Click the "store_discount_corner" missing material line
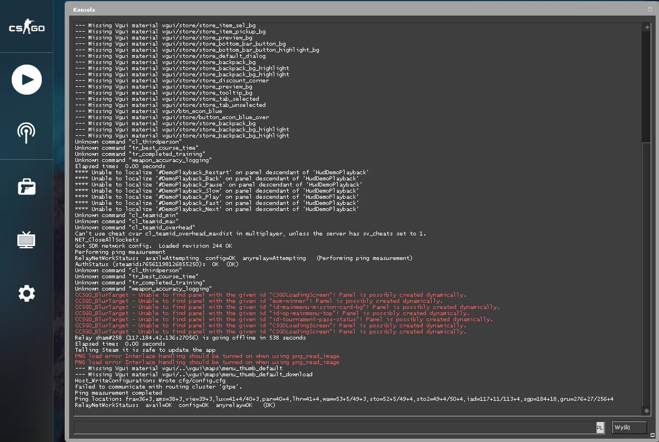 tap(172, 81)
